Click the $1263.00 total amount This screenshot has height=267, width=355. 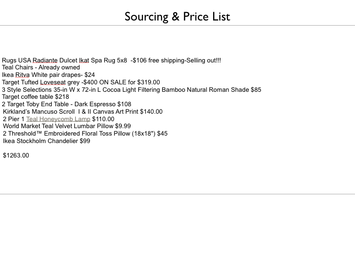[x=16, y=156]
